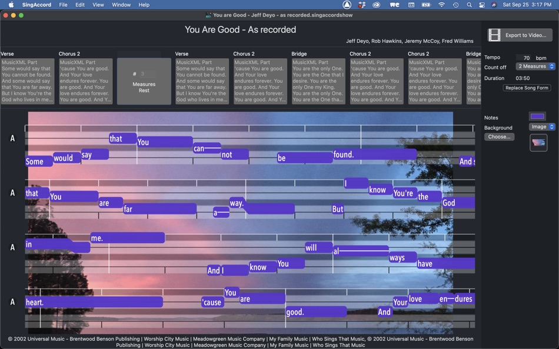Open Spotlight search in menu bar
Screen dimensions: 559x349
click(x=469, y=5)
